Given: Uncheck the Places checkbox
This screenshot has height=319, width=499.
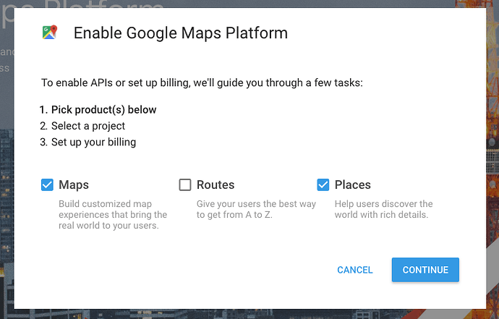Looking at the screenshot, I should coord(323,184).
